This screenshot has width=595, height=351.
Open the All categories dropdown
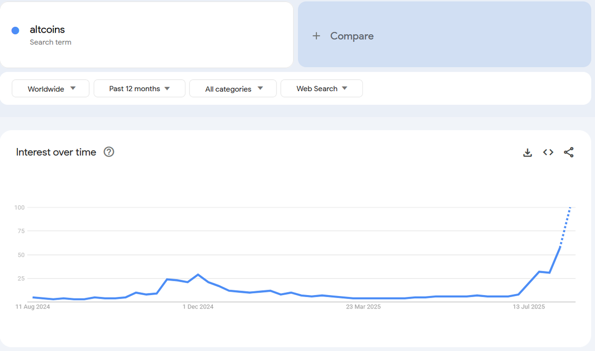pyautogui.click(x=233, y=89)
